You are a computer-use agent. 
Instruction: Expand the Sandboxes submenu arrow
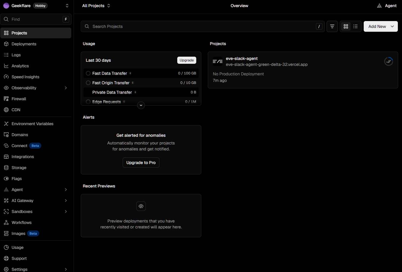(66, 211)
